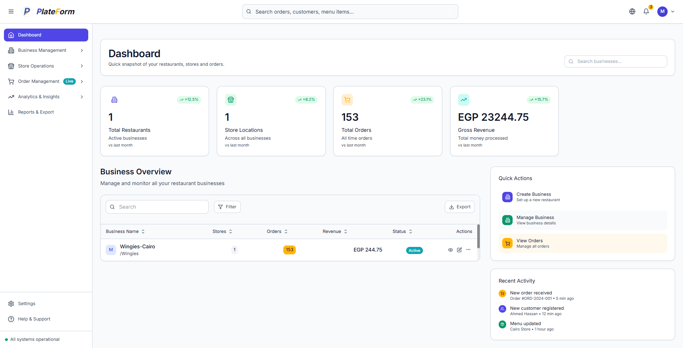The width and height of the screenshot is (683, 348).
Task: Click the Business Overview table scrollbar
Action: [478, 236]
